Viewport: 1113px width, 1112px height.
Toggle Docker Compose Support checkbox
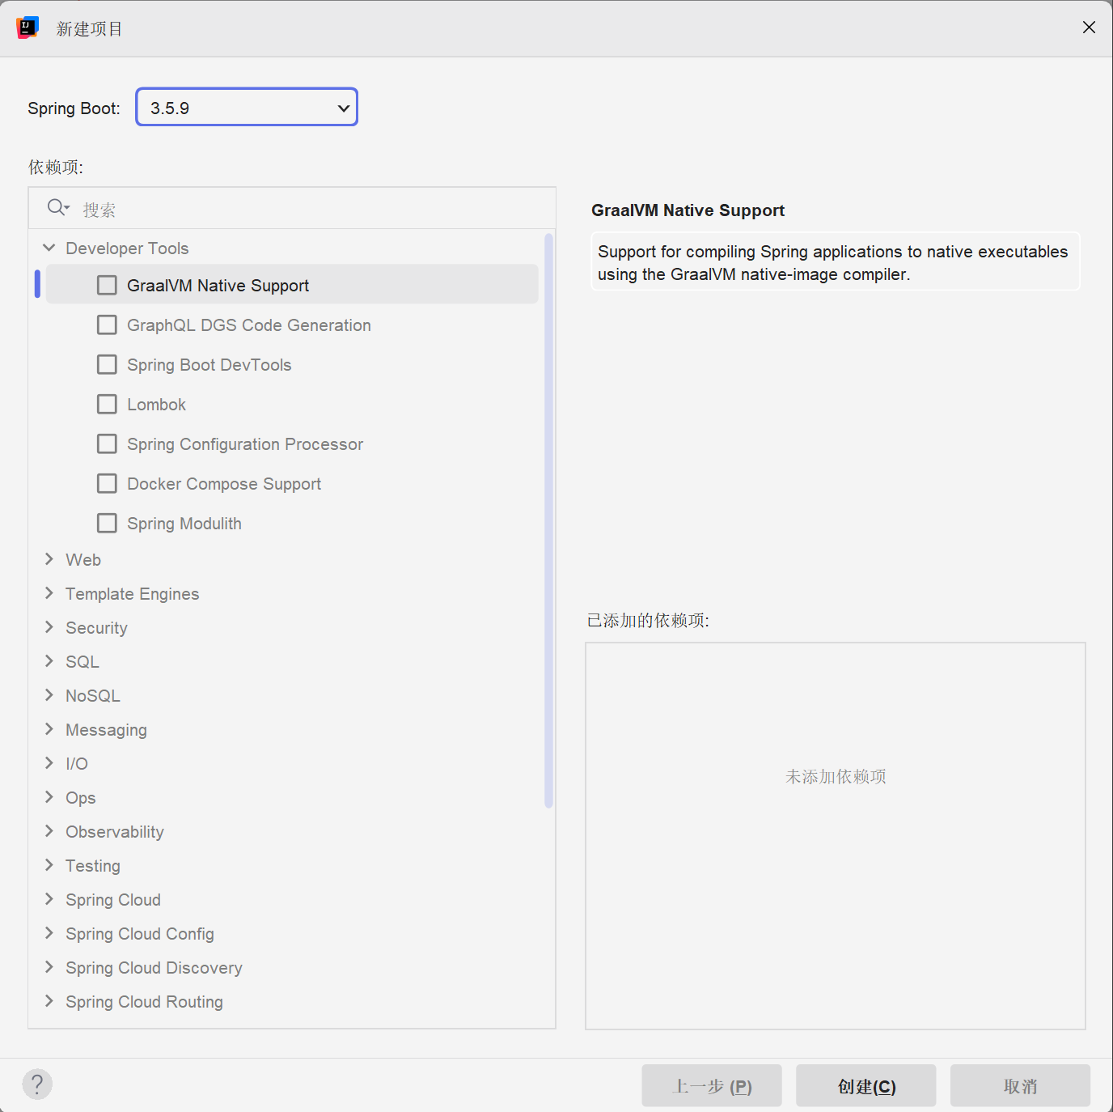pyautogui.click(x=107, y=484)
